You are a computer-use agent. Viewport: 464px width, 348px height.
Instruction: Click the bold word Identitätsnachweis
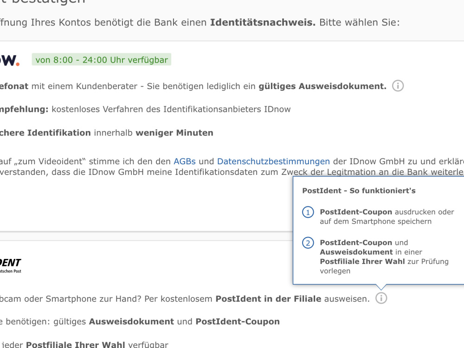263,22
